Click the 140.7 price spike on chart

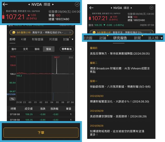coord(57,66)
